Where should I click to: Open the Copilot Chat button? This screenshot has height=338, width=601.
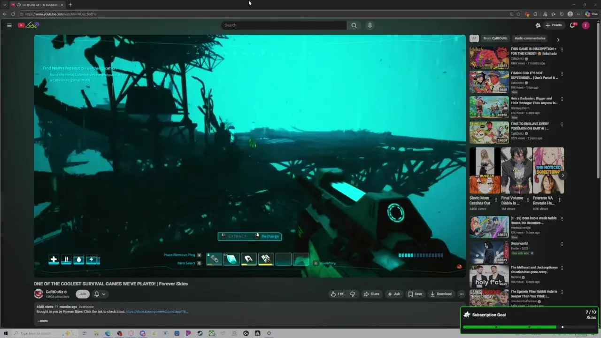click(x=591, y=14)
